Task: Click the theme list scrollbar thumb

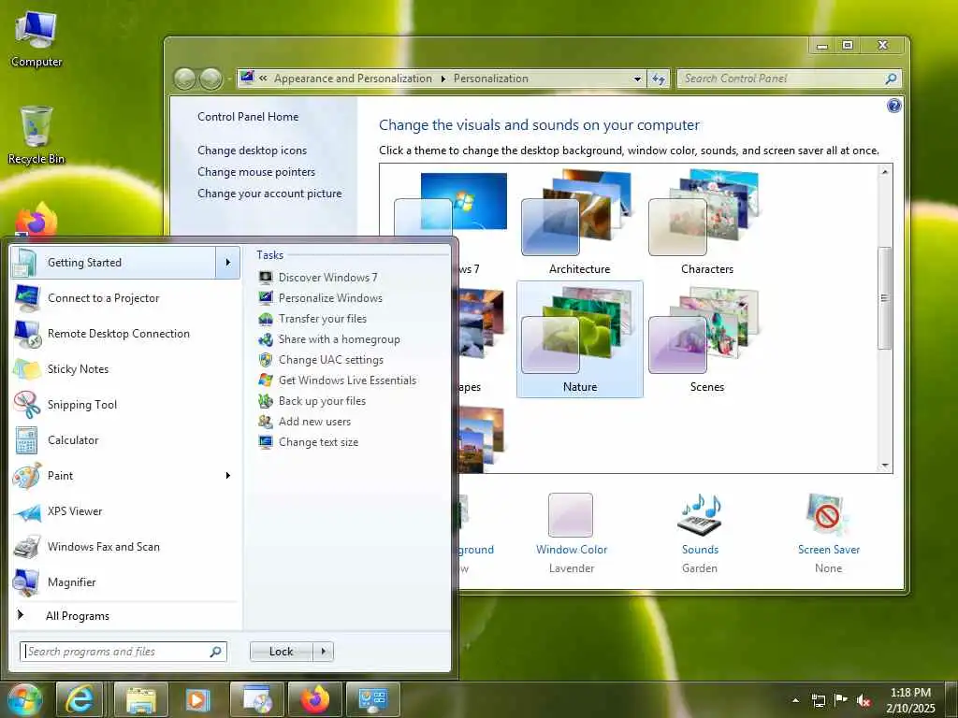Action: click(885, 298)
